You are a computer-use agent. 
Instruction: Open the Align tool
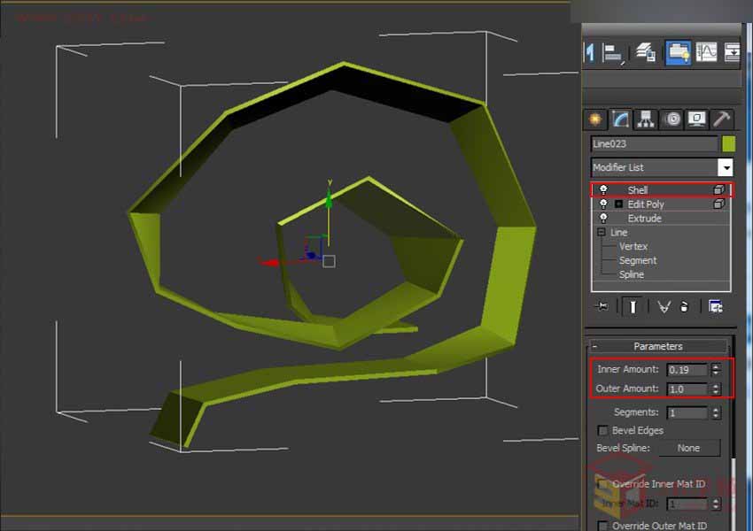pyautogui.click(x=613, y=53)
